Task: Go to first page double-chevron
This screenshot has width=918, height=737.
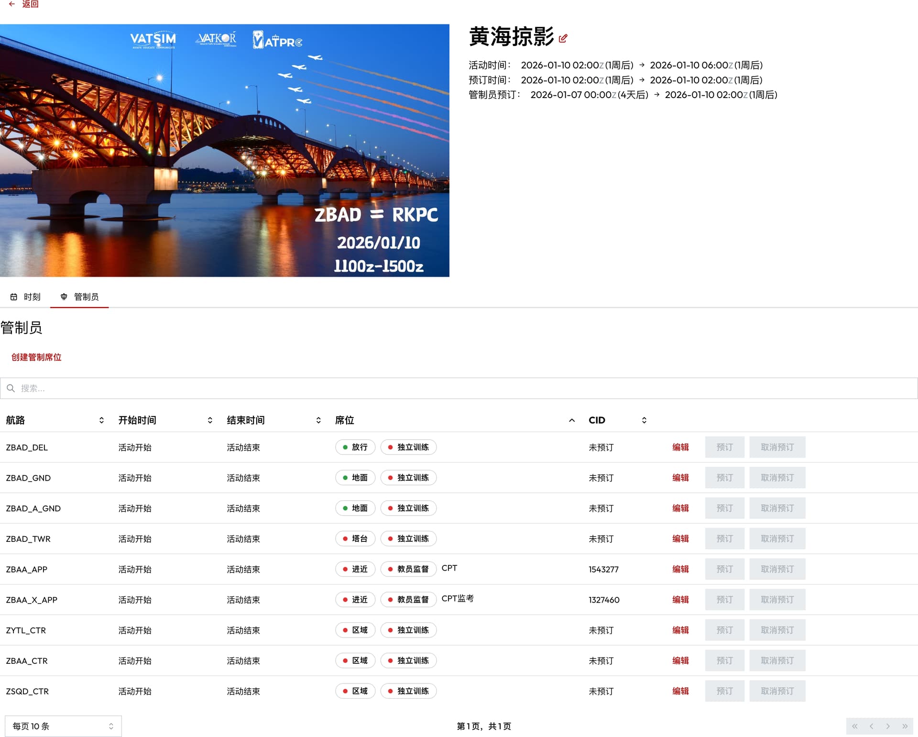Action: coord(854,726)
